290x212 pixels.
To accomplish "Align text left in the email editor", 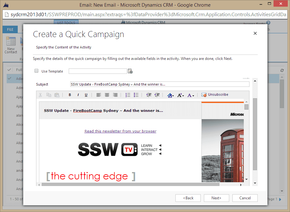I will (x=99, y=95).
